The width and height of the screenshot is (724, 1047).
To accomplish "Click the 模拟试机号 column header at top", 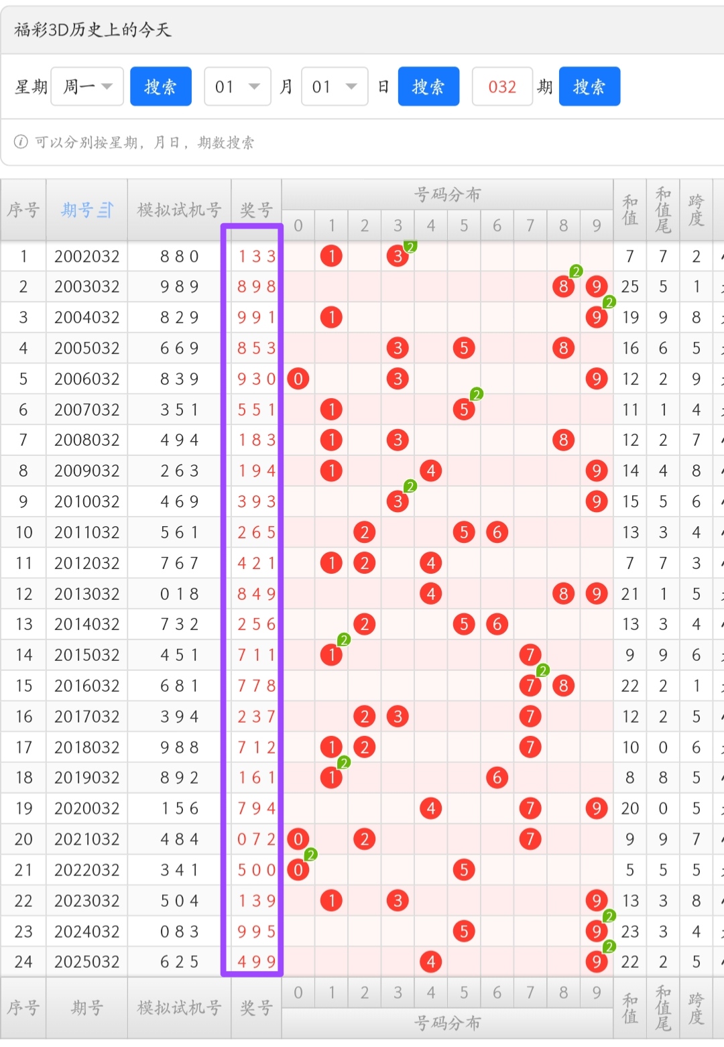I will (179, 210).
